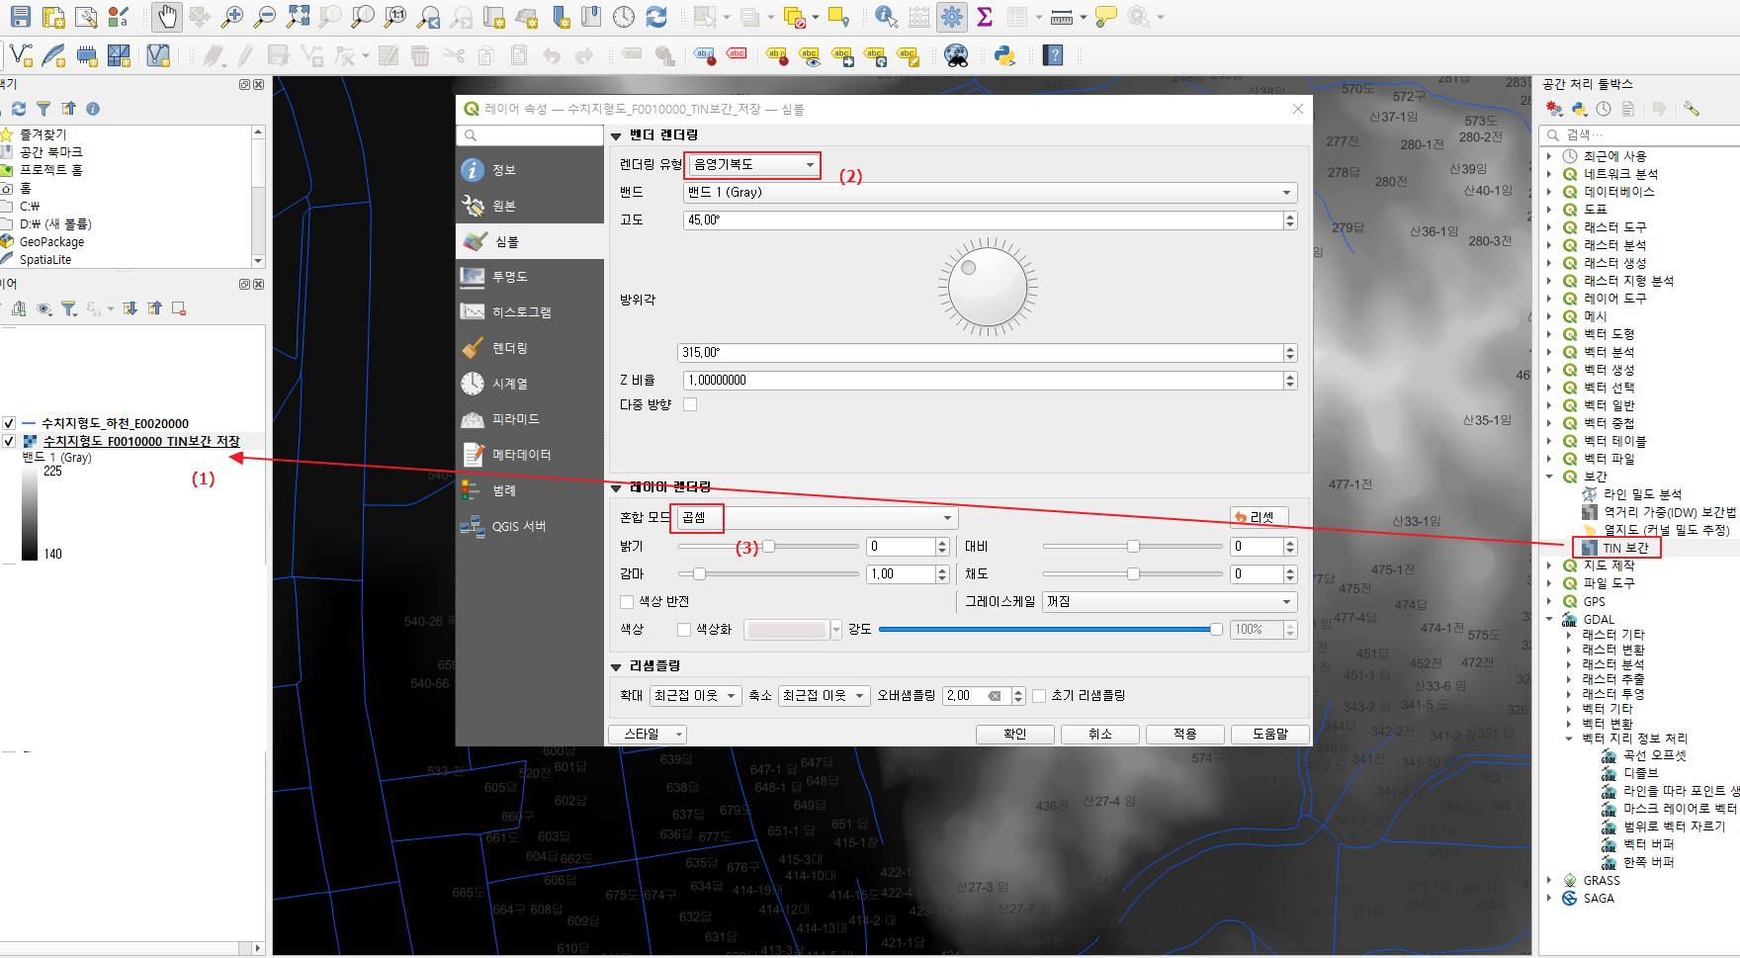Enable browser properties info icon
The height and width of the screenshot is (958, 1740).
tap(93, 109)
